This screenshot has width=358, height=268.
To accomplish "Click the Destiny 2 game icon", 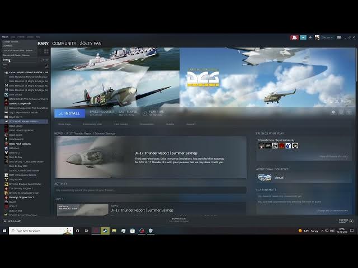I will (x=6, y=152).
